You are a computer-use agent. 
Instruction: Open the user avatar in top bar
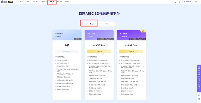pyautogui.click(x=196, y=2)
